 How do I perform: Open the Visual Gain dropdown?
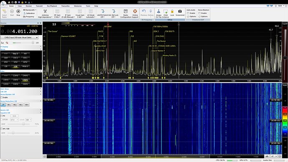tap(80, 14)
